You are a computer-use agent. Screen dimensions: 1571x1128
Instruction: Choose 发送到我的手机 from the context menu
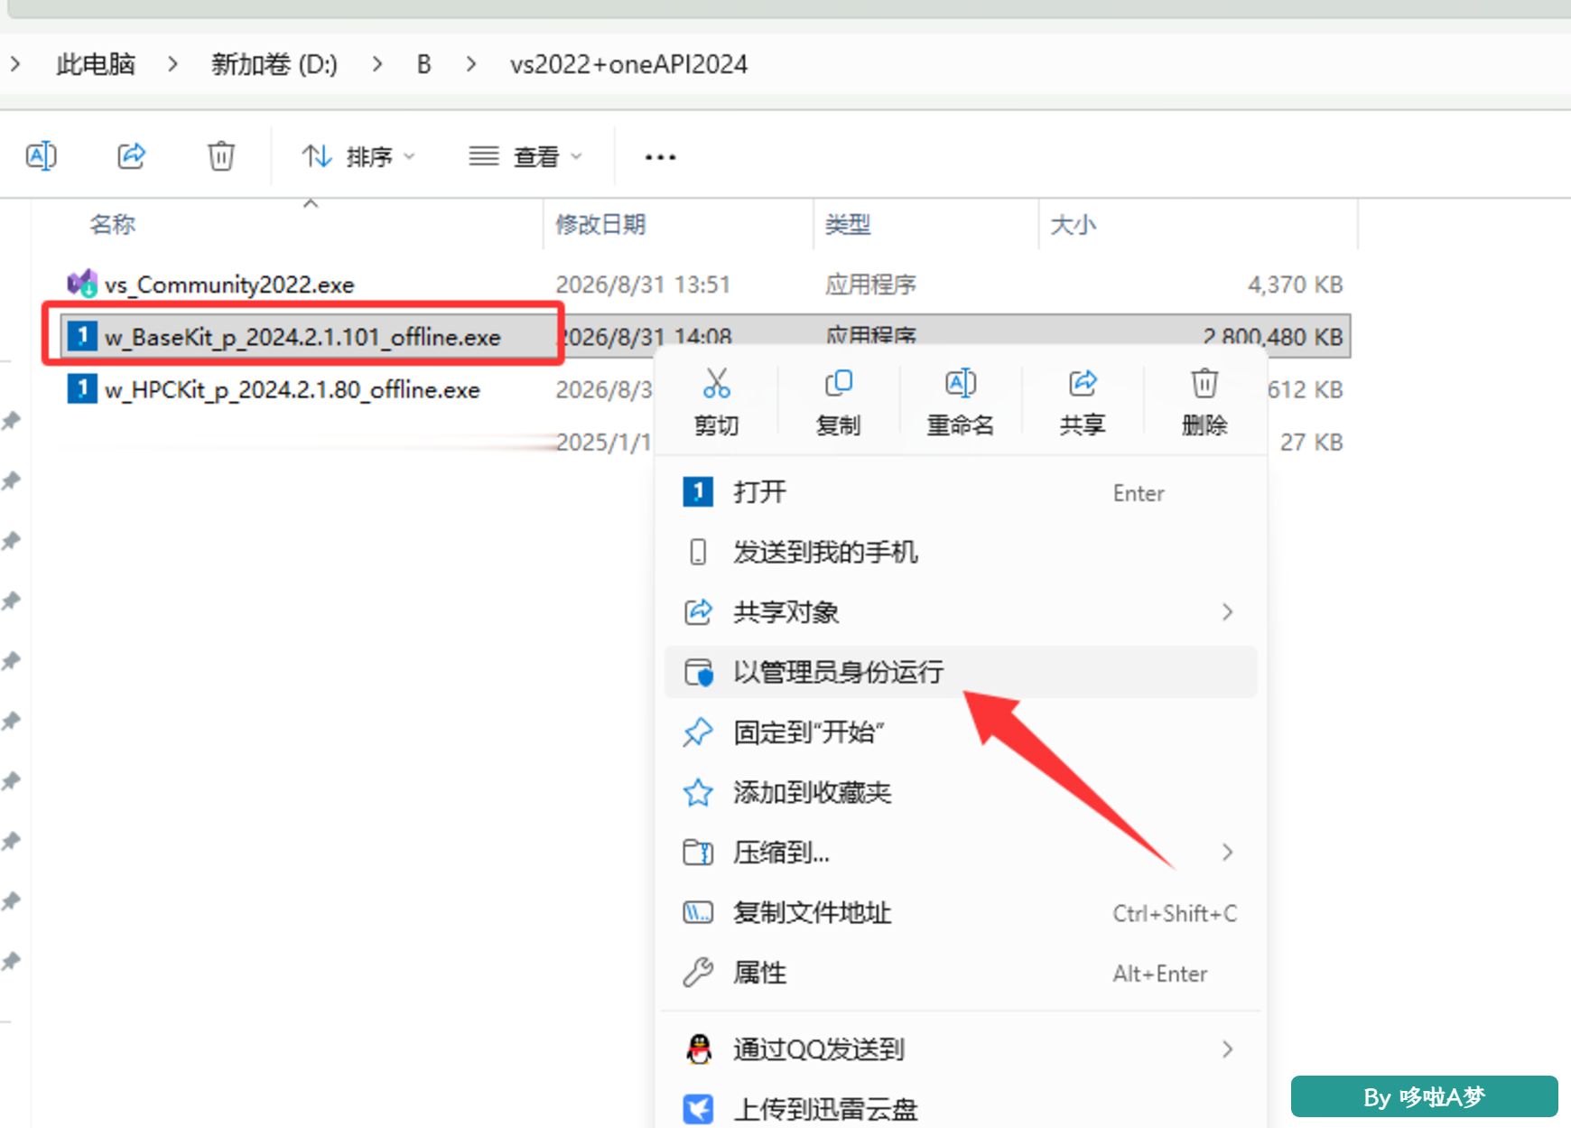pyautogui.click(x=961, y=552)
